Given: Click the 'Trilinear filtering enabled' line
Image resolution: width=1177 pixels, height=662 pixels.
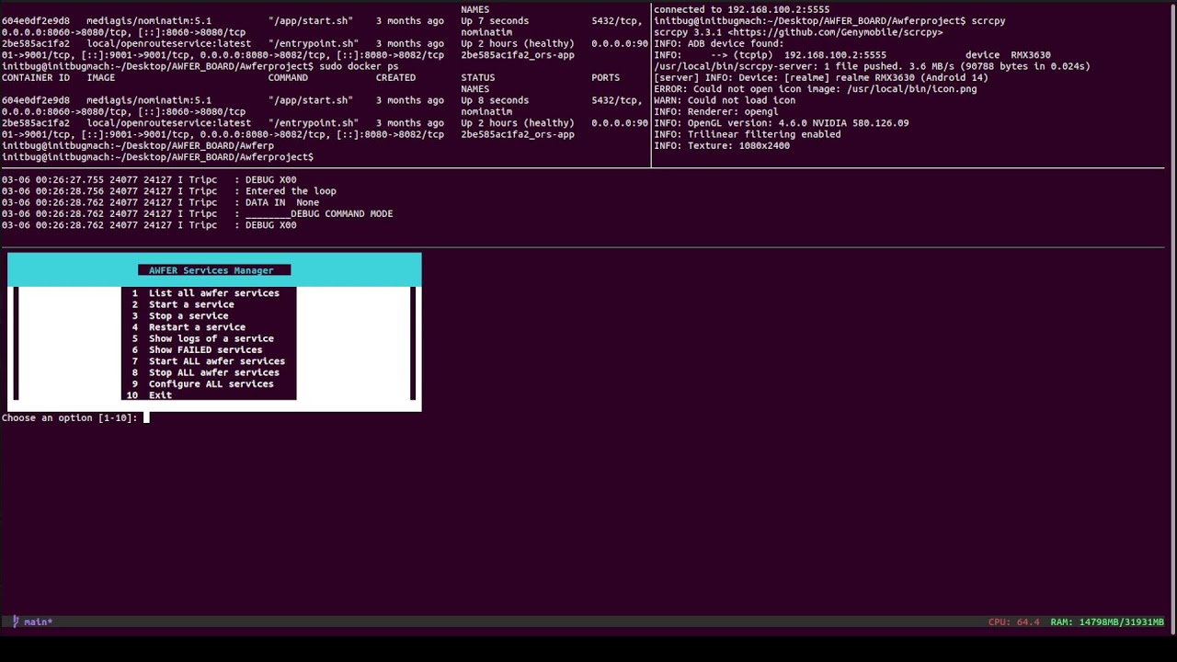Looking at the screenshot, I should [x=748, y=134].
